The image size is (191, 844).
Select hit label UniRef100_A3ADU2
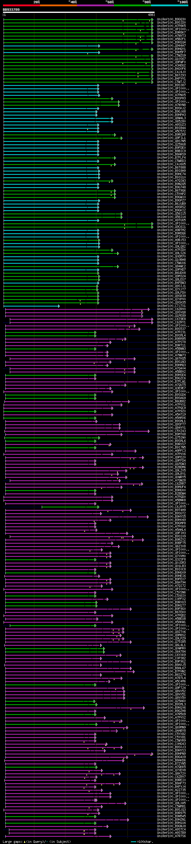tap(171, 65)
